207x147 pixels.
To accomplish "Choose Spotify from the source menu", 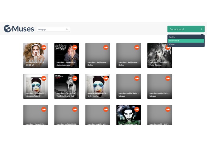I will point(186,37).
